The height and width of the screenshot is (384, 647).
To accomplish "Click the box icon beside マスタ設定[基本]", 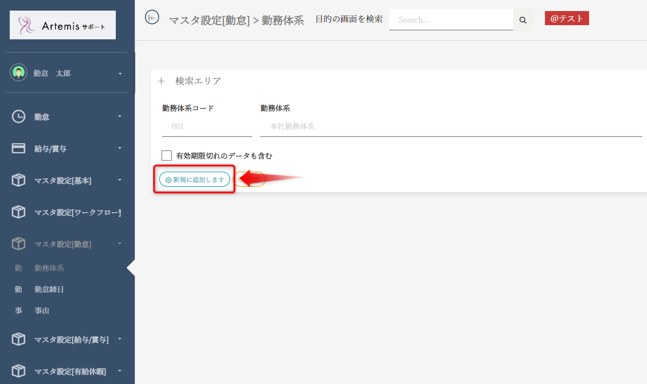I will tap(19, 180).
